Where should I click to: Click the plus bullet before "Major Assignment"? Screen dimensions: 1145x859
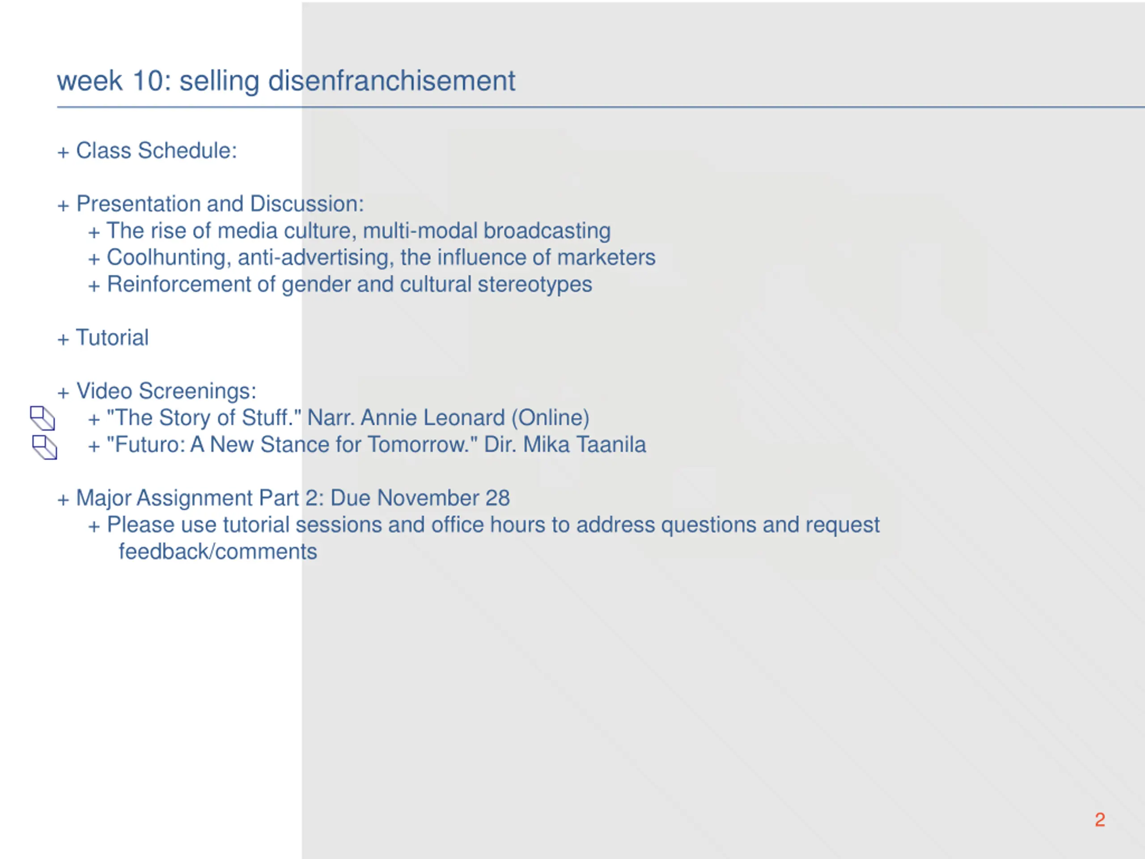point(63,500)
